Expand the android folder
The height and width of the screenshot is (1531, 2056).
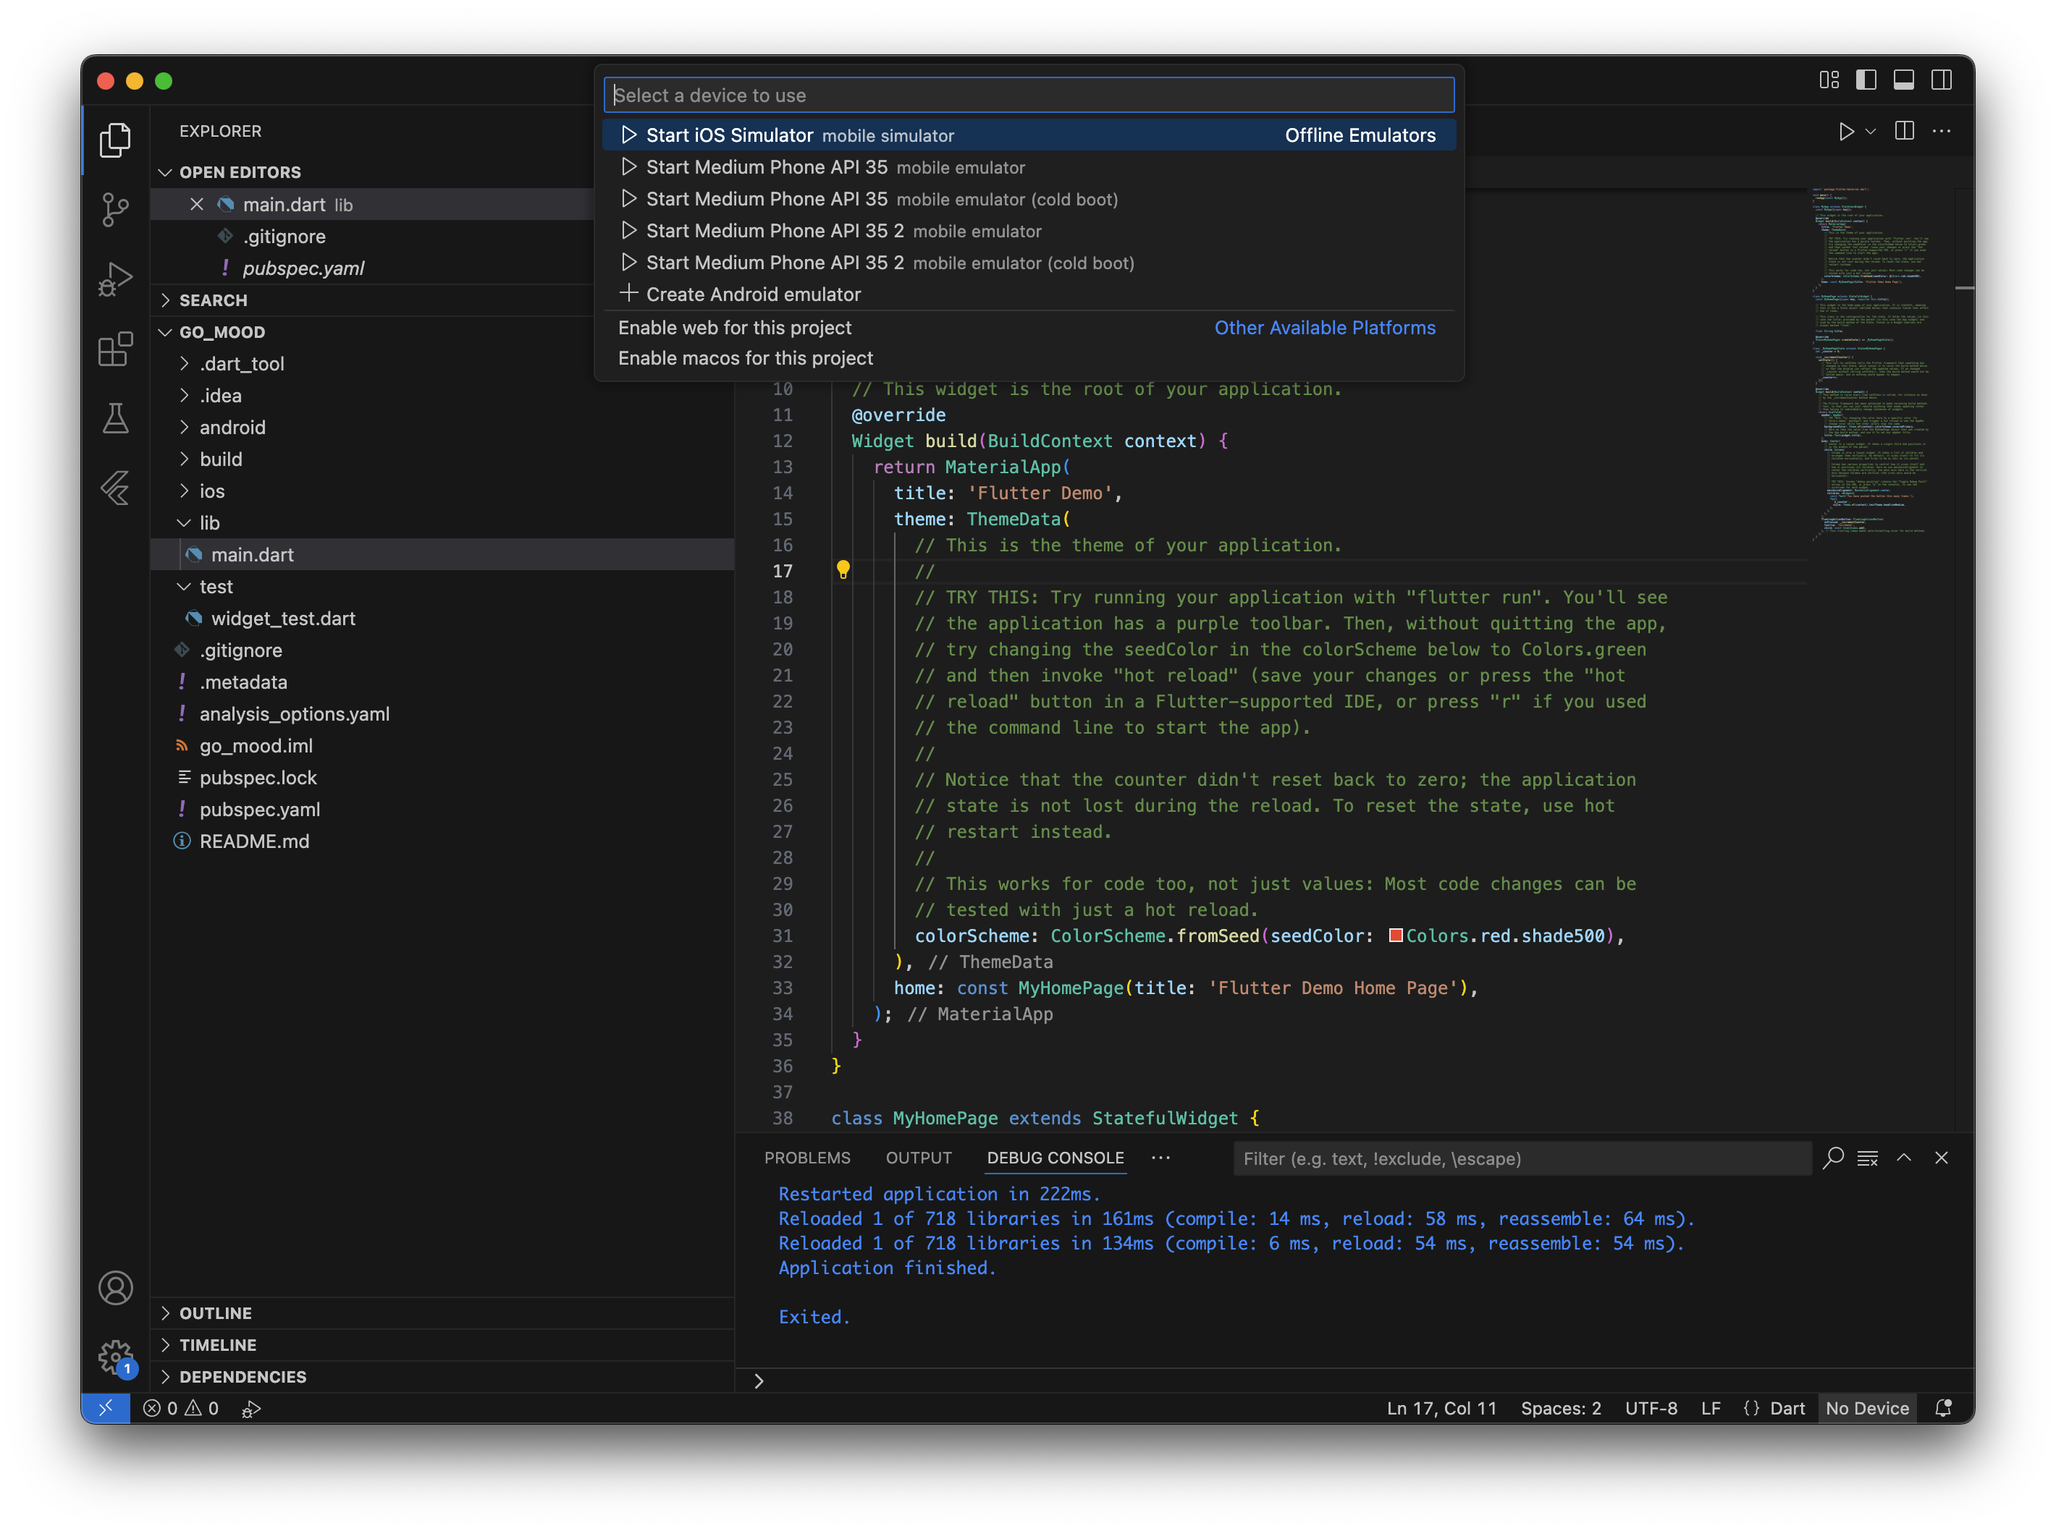(x=232, y=427)
